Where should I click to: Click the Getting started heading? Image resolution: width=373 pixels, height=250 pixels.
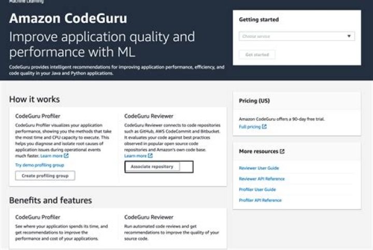pos(259,20)
